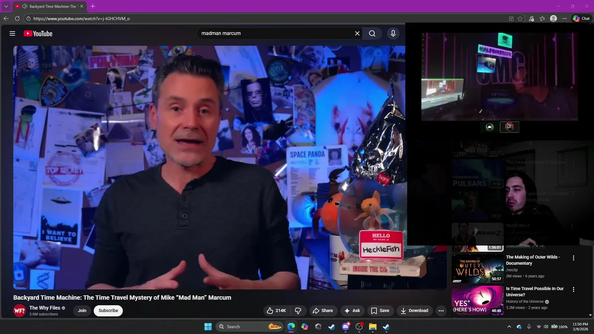This screenshot has height=334, width=594.
Task: Open battery 100% status
Action: 559,327
